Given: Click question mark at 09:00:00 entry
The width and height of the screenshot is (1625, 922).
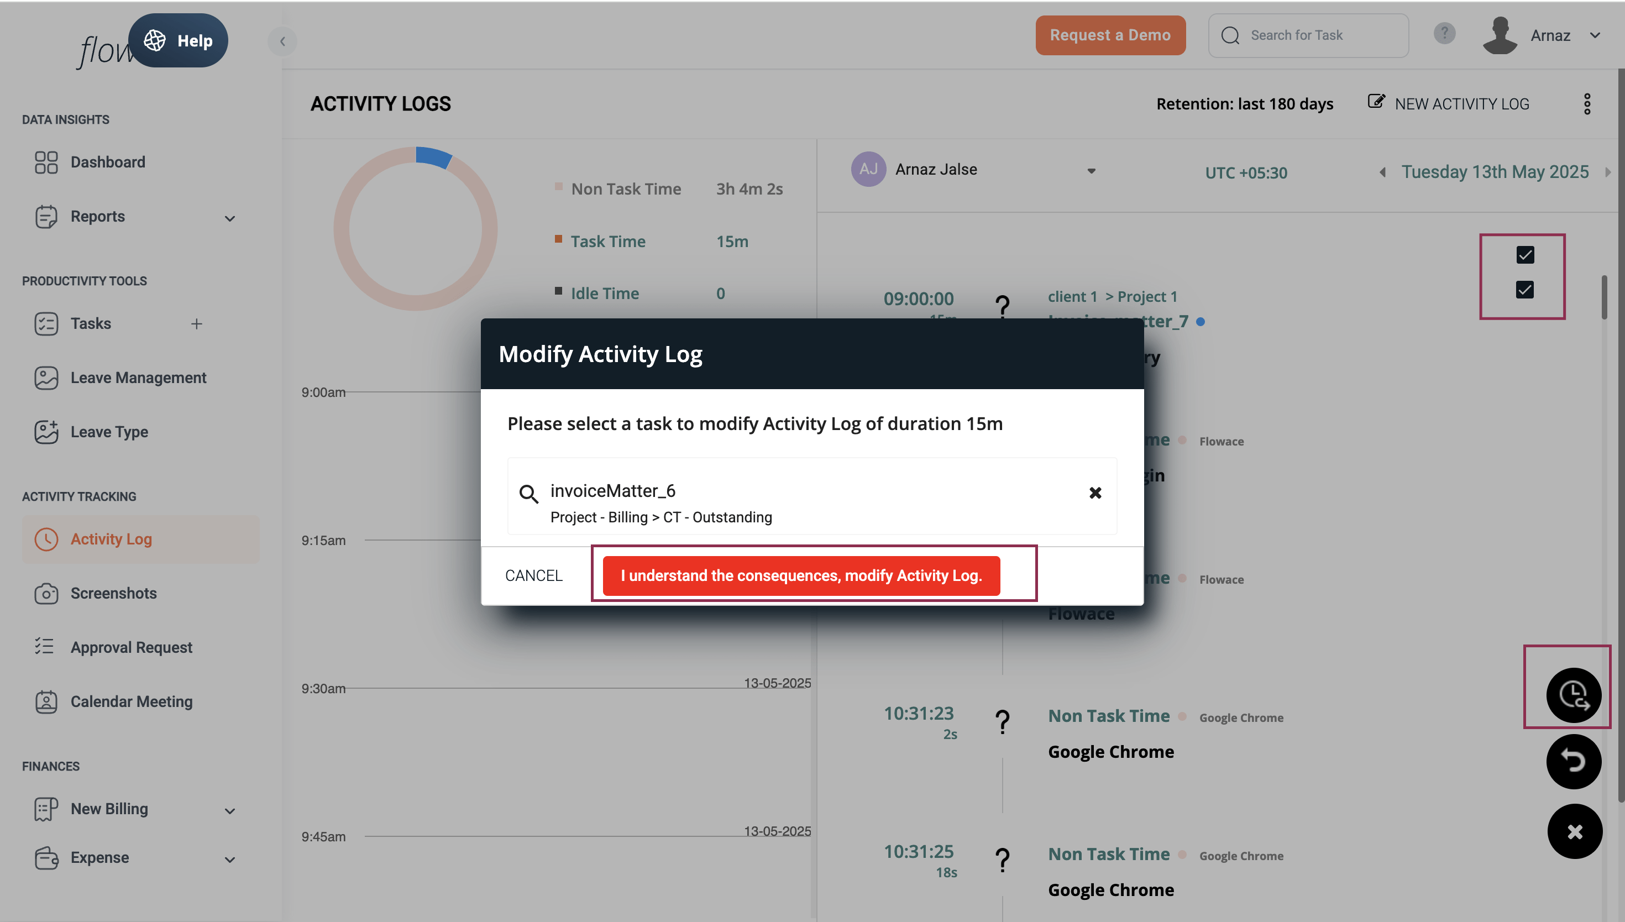Looking at the screenshot, I should tap(1002, 307).
